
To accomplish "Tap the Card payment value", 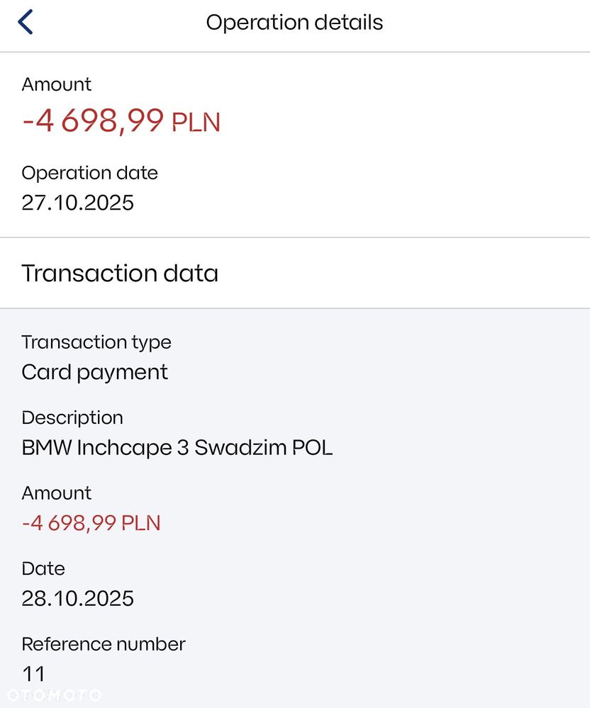I will click(94, 373).
